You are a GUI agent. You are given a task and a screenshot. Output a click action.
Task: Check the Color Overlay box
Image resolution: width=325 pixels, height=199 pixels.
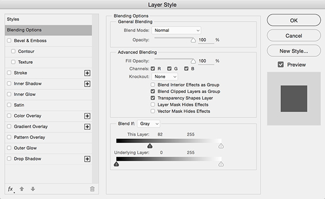click(x=9, y=116)
